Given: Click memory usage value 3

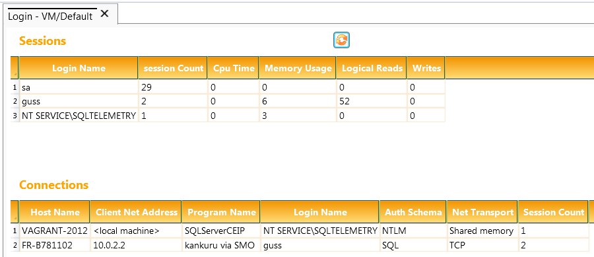Looking at the screenshot, I should click(x=298, y=116).
